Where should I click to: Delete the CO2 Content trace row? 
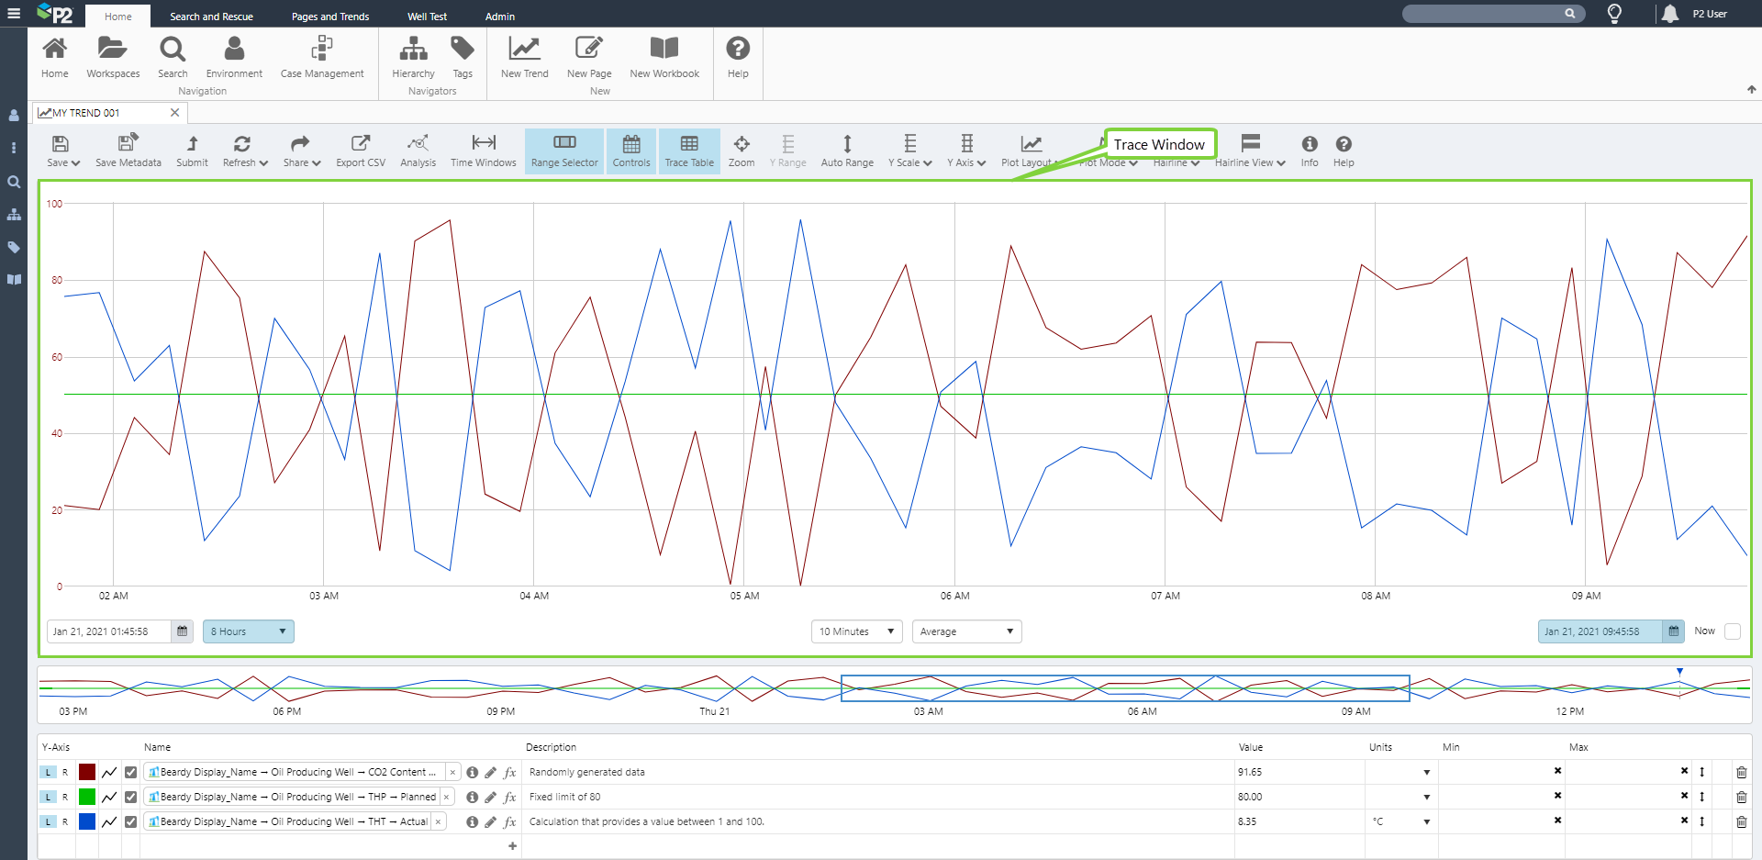pyautogui.click(x=1741, y=772)
